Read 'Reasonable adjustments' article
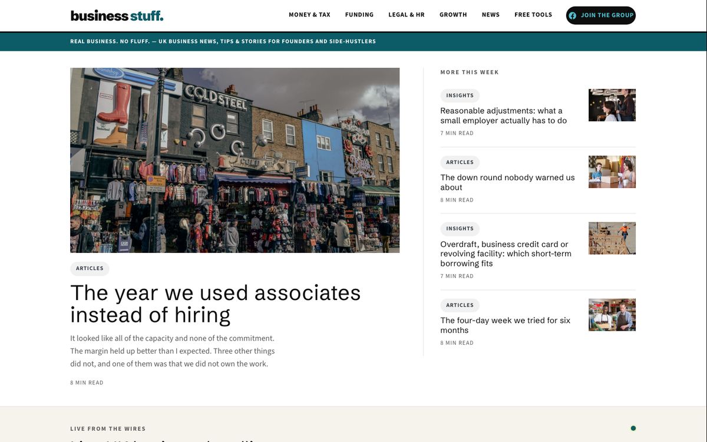 tap(504, 116)
